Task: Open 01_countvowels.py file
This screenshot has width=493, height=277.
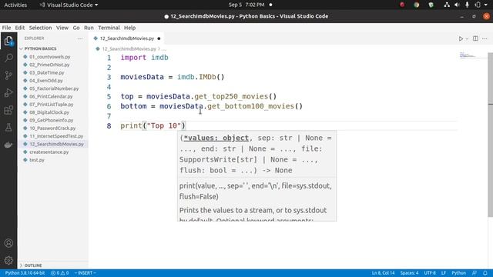Action: coord(49,57)
